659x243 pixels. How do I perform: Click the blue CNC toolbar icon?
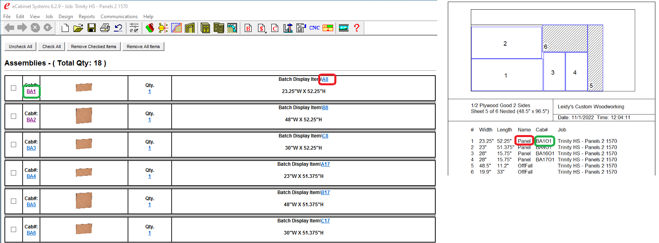315,28
